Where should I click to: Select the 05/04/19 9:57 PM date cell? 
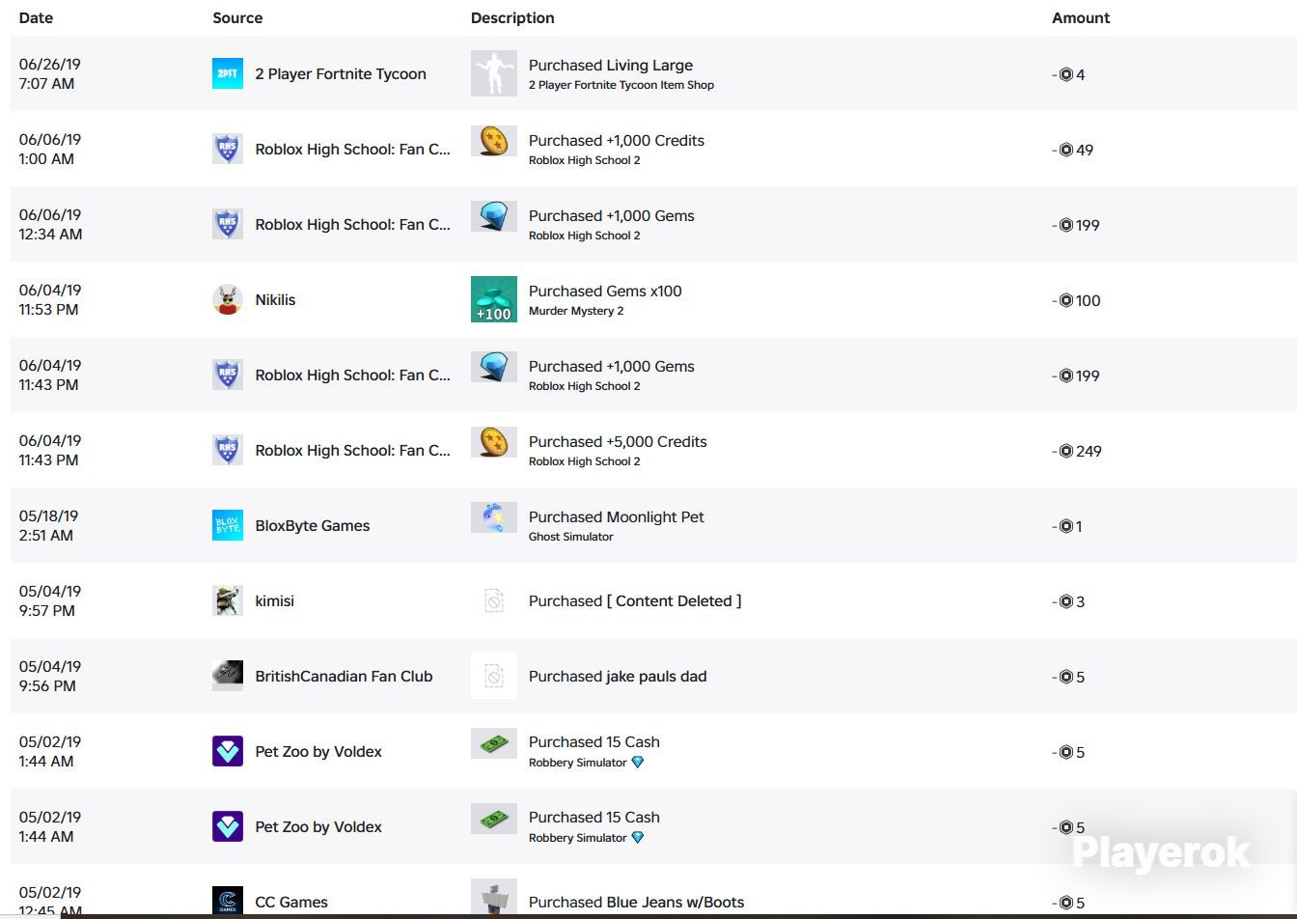50,600
